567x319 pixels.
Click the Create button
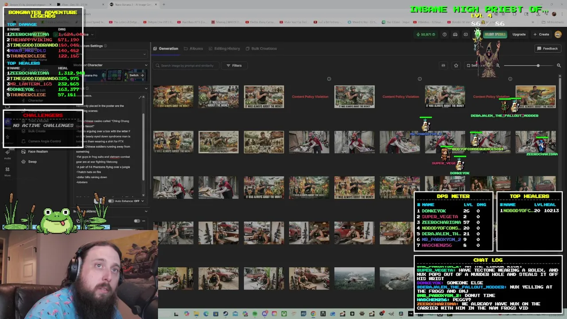tap(541, 35)
